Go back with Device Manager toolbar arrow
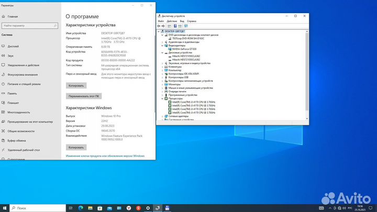The height and width of the screenshot is (212, 377). [159, 26]
